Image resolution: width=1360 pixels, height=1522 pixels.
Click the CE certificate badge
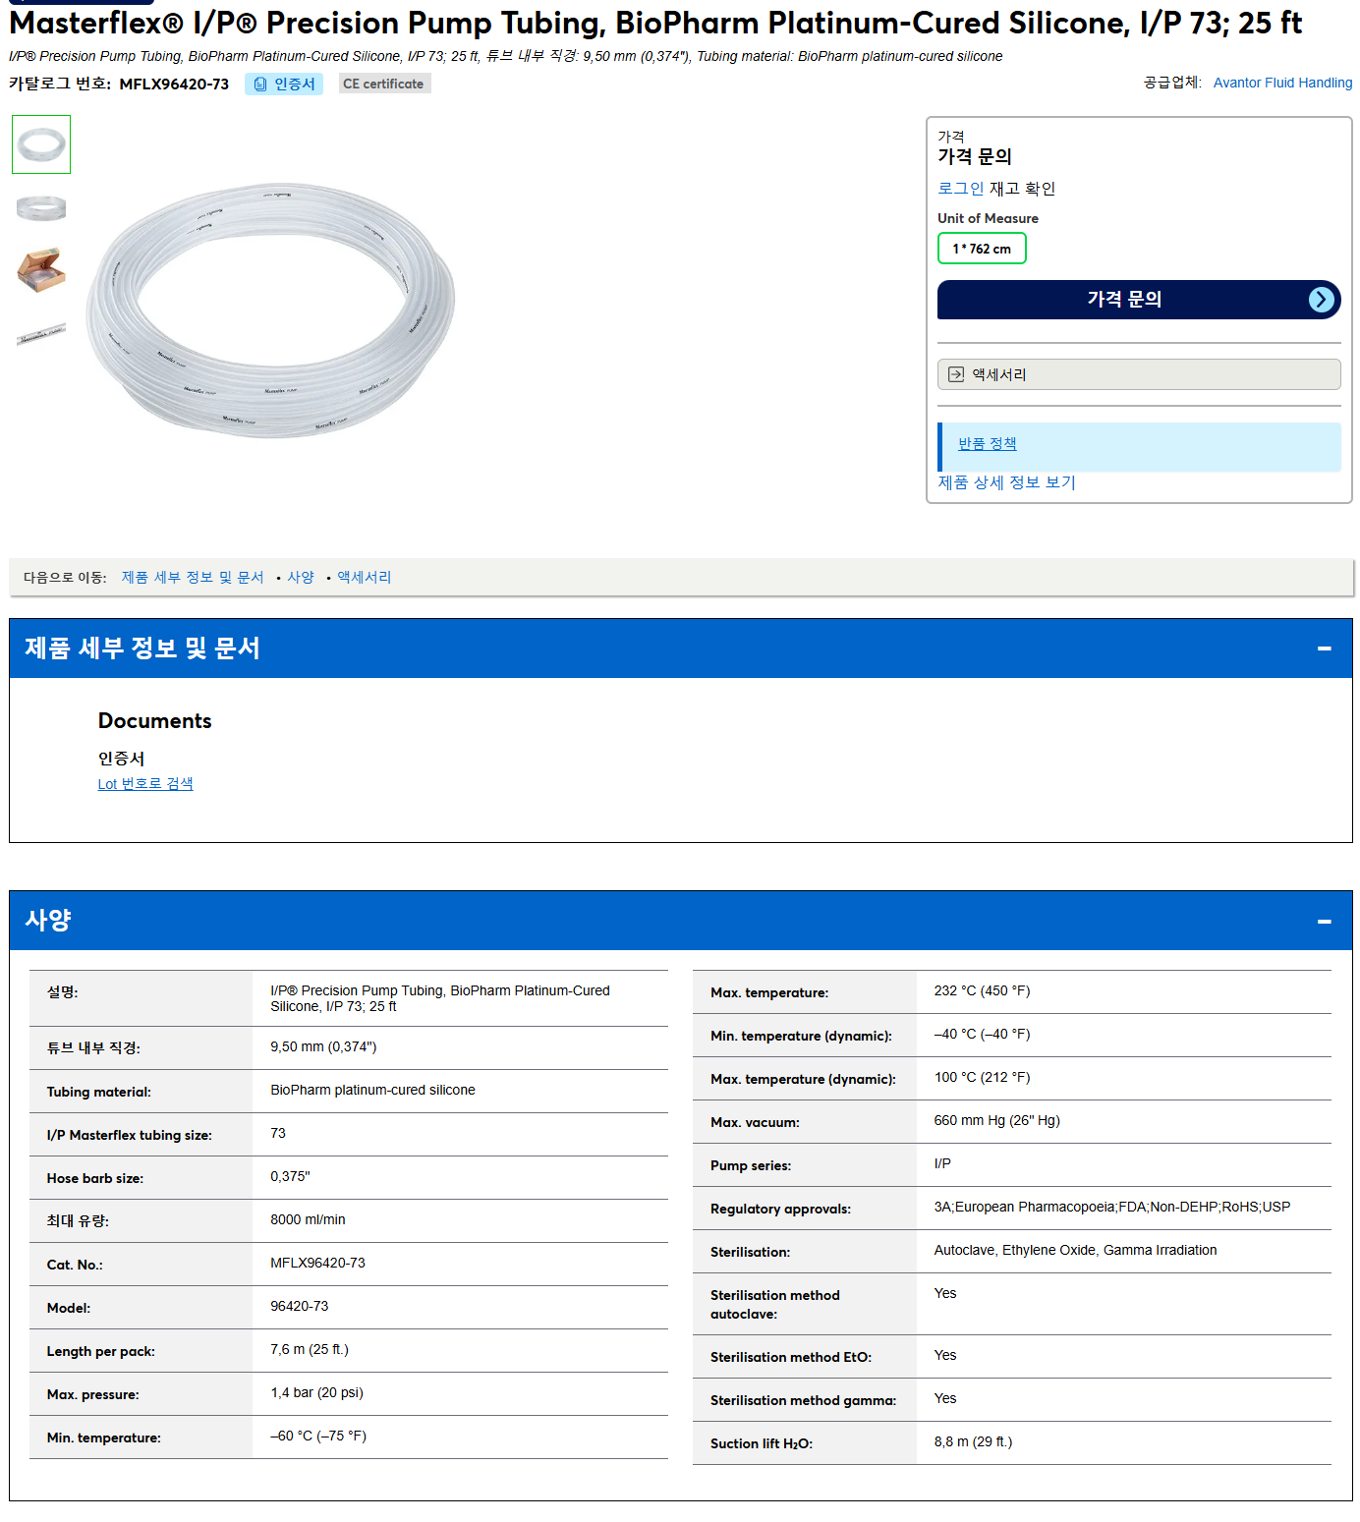(x=384, y=85)
